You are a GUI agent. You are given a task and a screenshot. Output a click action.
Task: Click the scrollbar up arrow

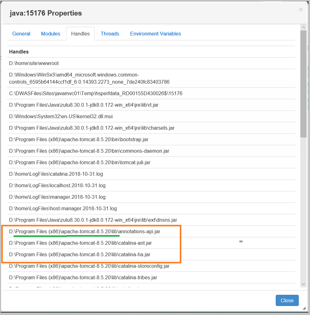click(x=304, y=28)
